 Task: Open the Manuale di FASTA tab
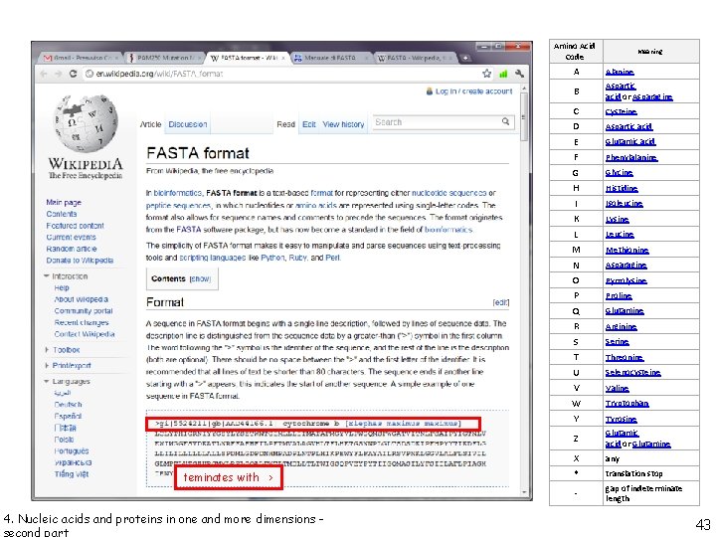(331, 58)
